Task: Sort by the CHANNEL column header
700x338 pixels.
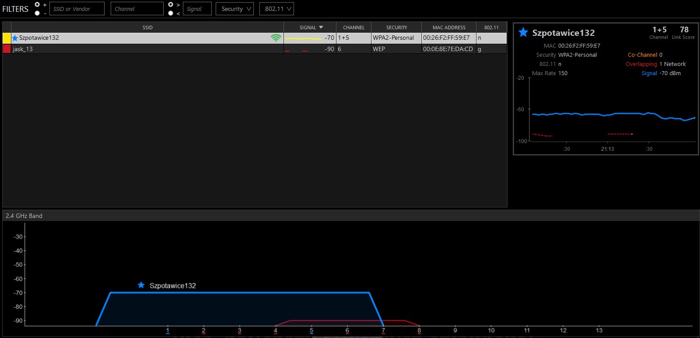Action: [353, 28]
